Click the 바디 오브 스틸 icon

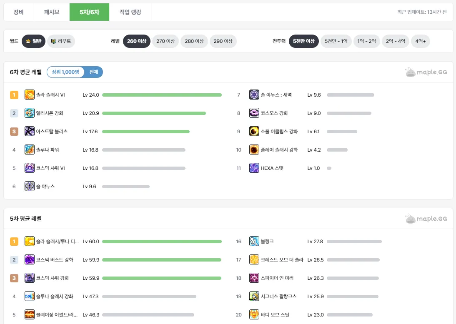[x=254, y=314]
